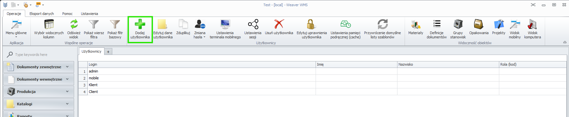Open the Eksport danych ribbon tab
This screenshot has height=117, width=569.
[42, 14]
